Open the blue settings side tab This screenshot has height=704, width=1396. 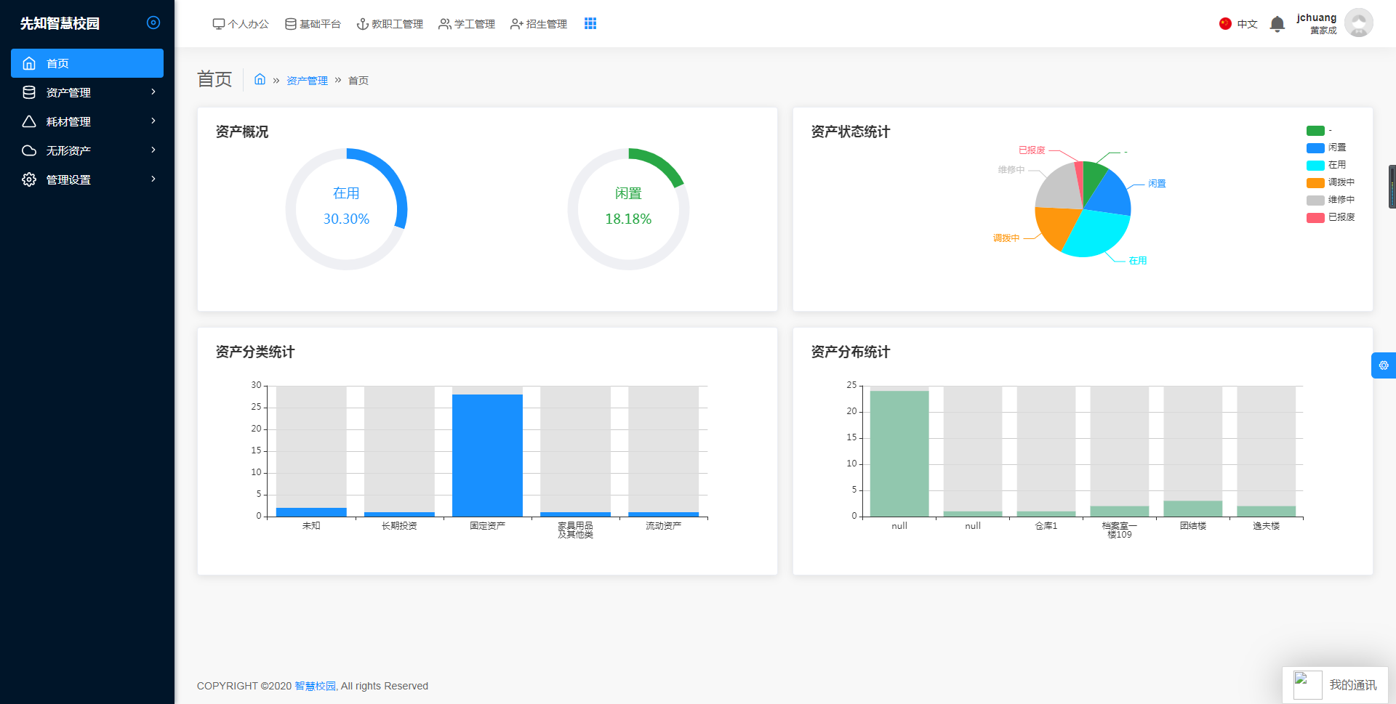coord(1383,365)
